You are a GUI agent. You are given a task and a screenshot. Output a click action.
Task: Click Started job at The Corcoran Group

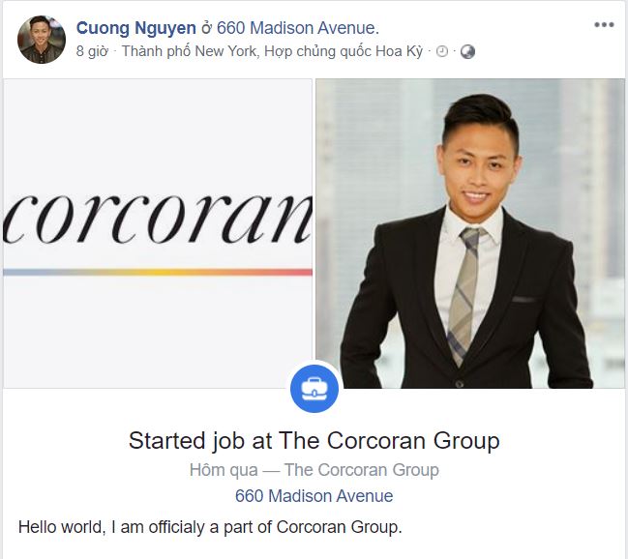[314, 441]
